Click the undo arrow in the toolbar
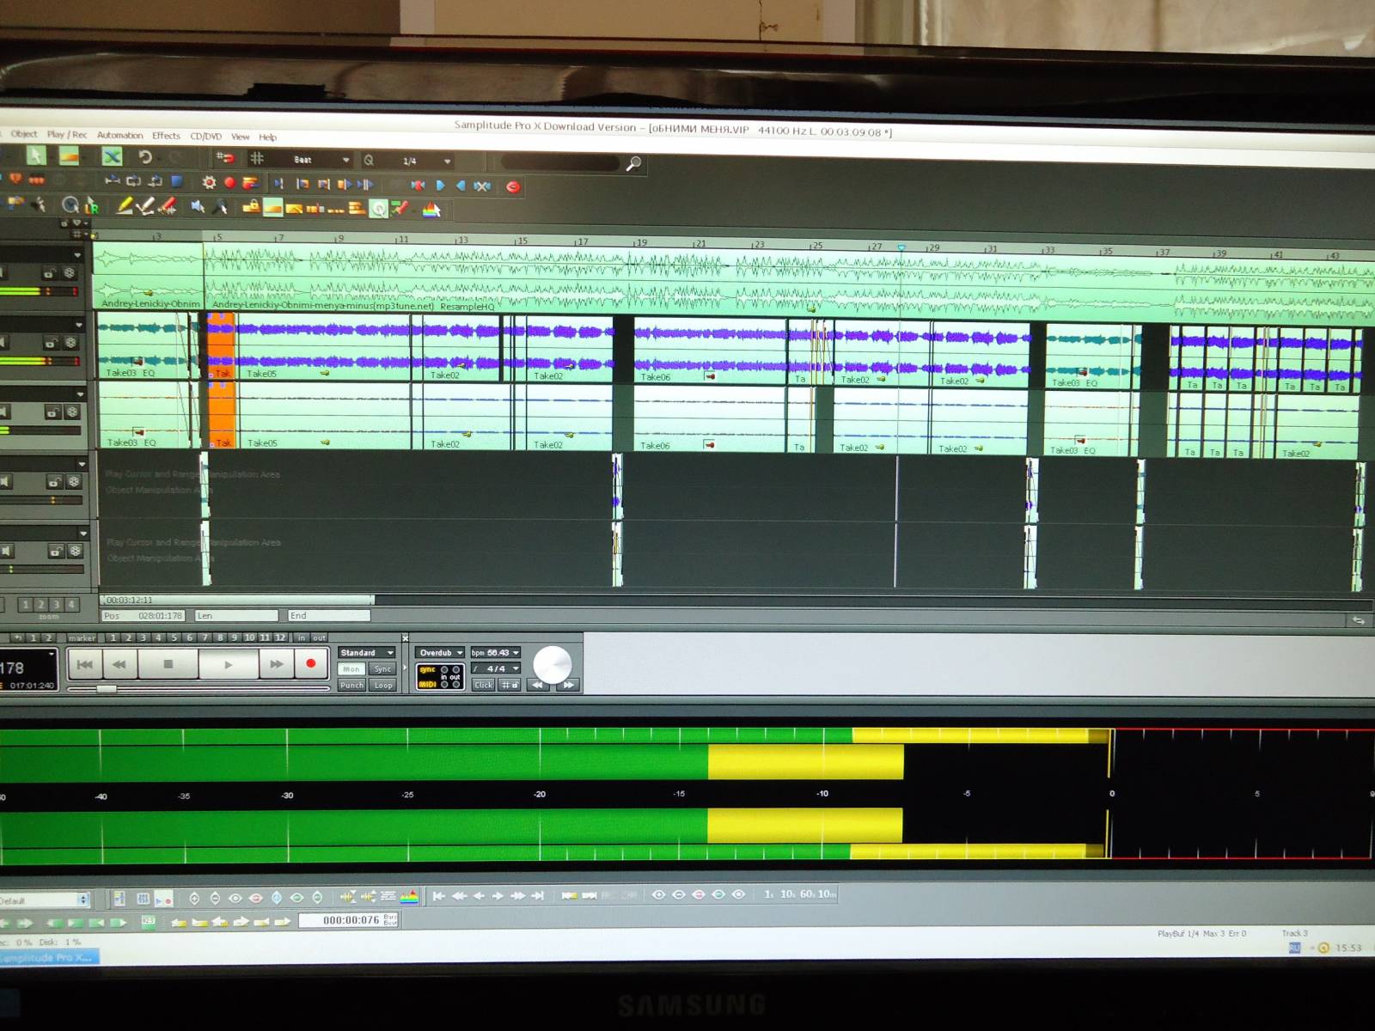 point(145,156)
